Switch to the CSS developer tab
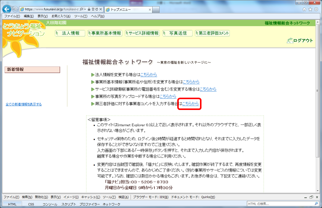The height and width of the screenshot is (208, 322). point(31,204)
